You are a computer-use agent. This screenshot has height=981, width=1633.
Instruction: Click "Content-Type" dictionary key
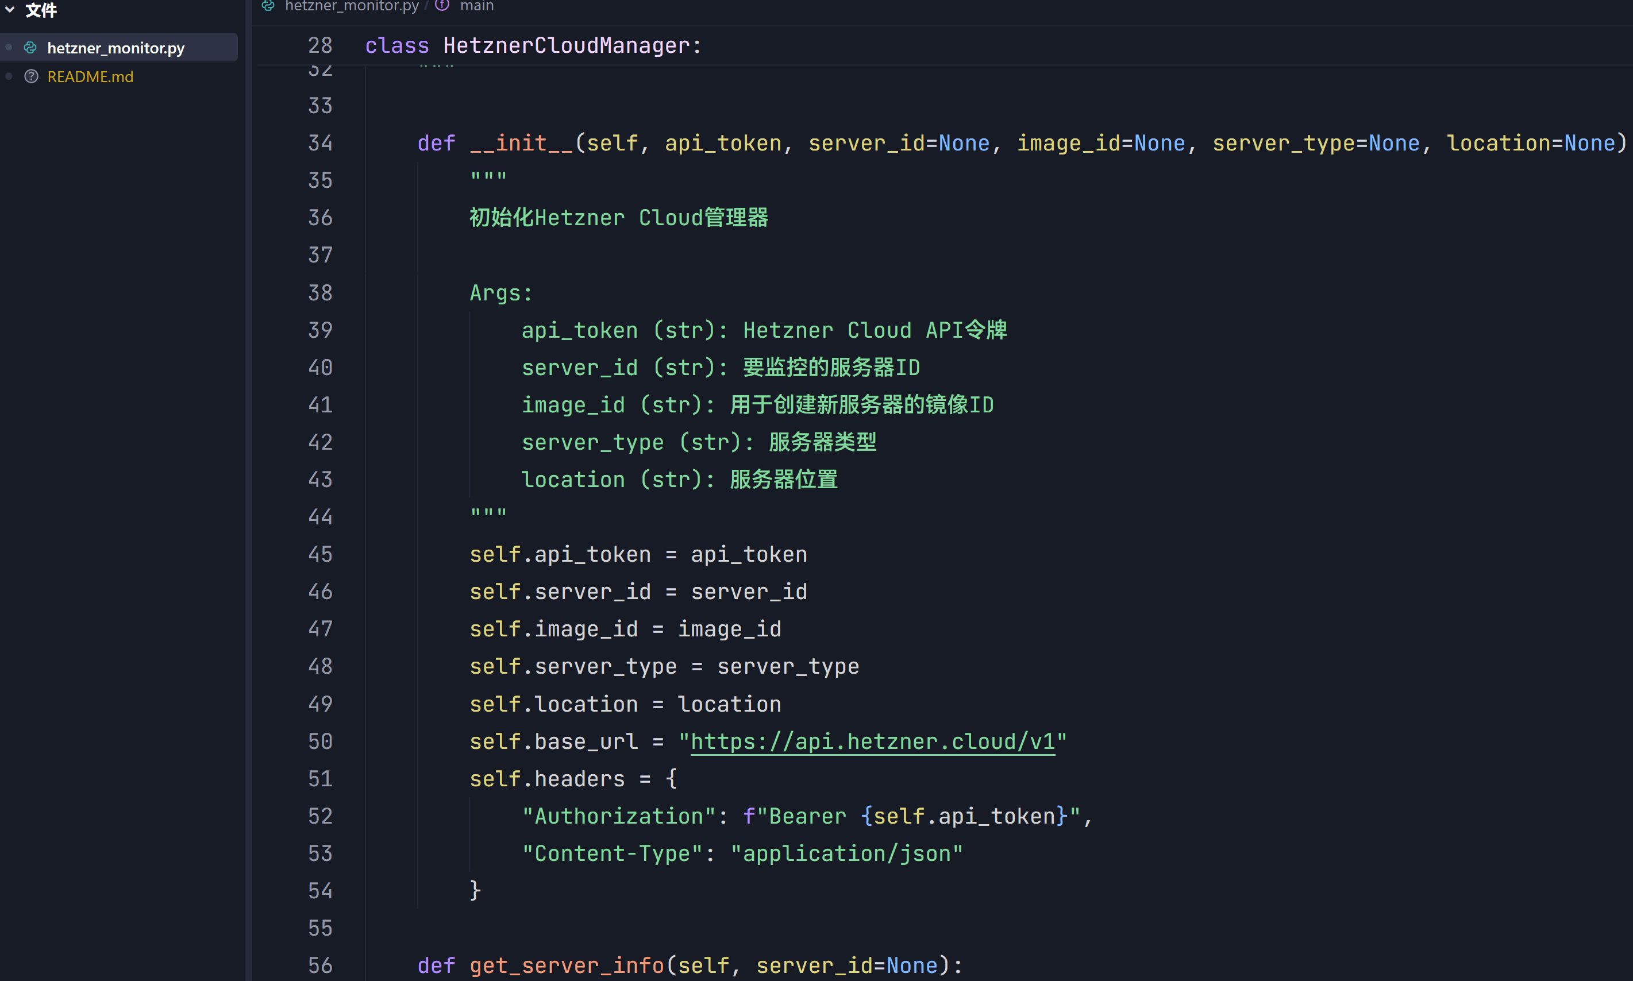612,853
